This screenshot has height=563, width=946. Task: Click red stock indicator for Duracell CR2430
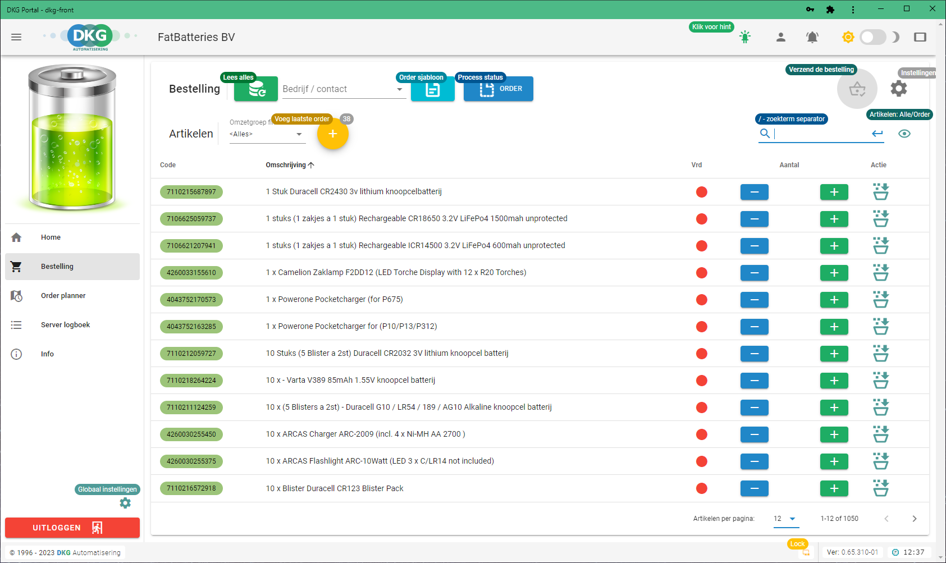[702, 192]
